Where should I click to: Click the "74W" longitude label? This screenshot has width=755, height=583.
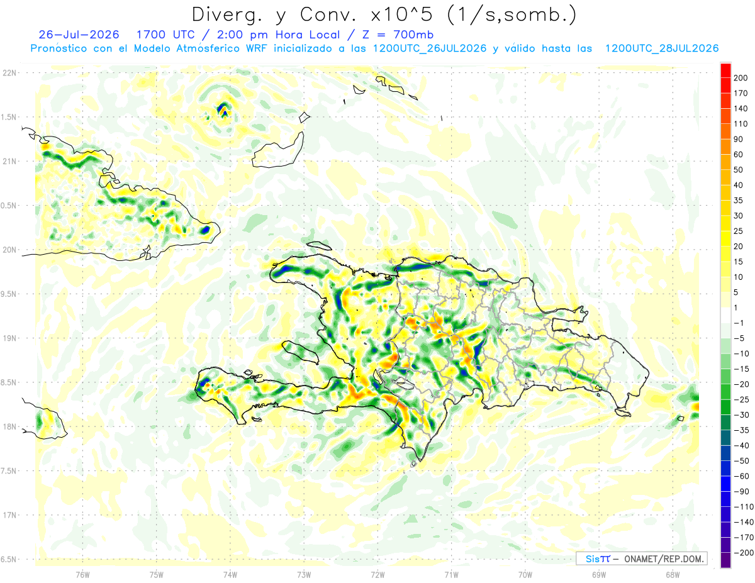tap(230, 574)
